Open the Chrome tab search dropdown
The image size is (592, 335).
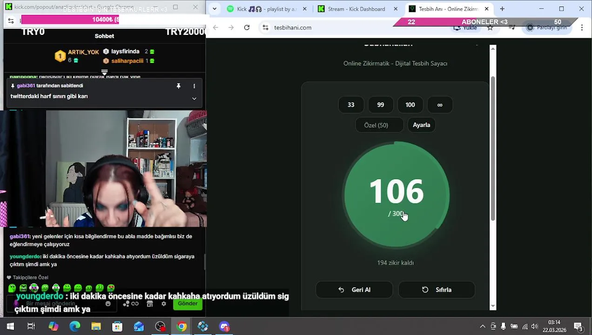[214, 9]
